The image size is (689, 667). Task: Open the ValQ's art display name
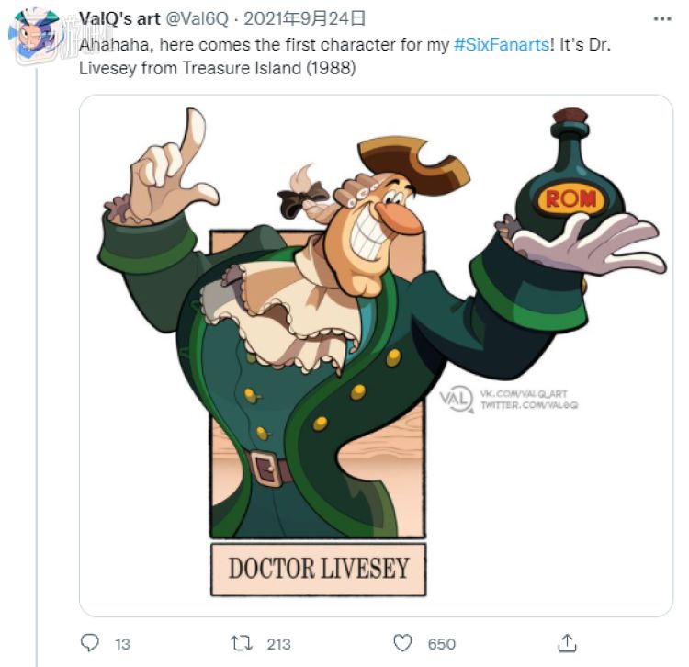(x=119, y=17)
